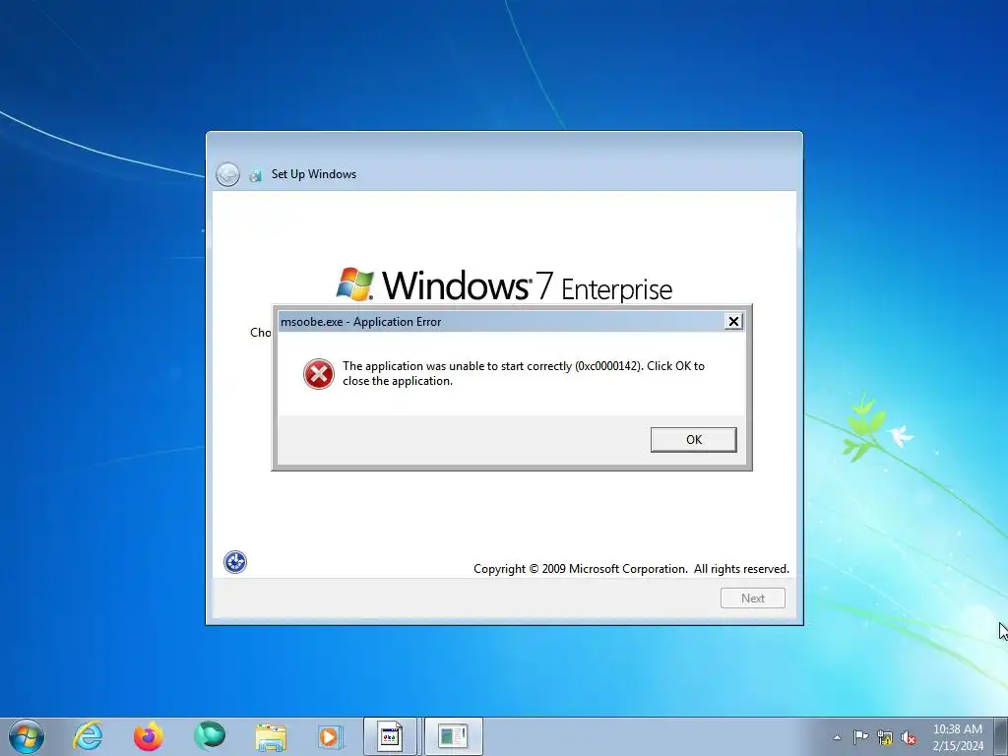Launch Internet Explorer from the taskbar
Image resolution: width=1008 pixels, height=756 pixels.
88,736
